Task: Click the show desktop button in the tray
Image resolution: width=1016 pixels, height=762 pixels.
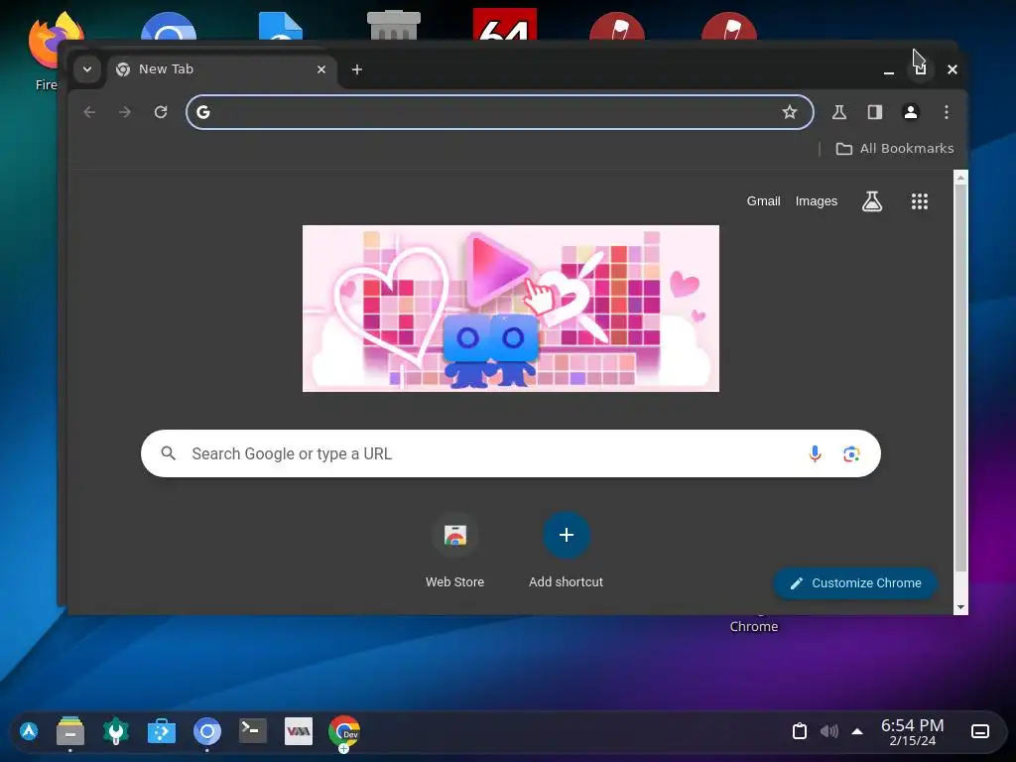Action: coord(980,731)
